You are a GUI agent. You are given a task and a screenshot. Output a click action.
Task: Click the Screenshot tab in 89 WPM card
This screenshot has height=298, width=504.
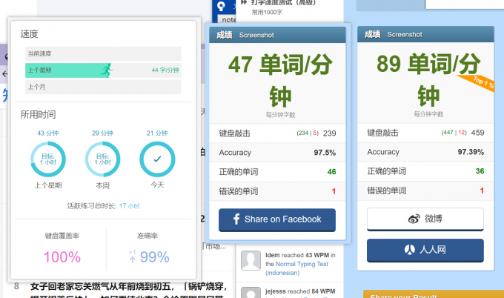point(405,34)
